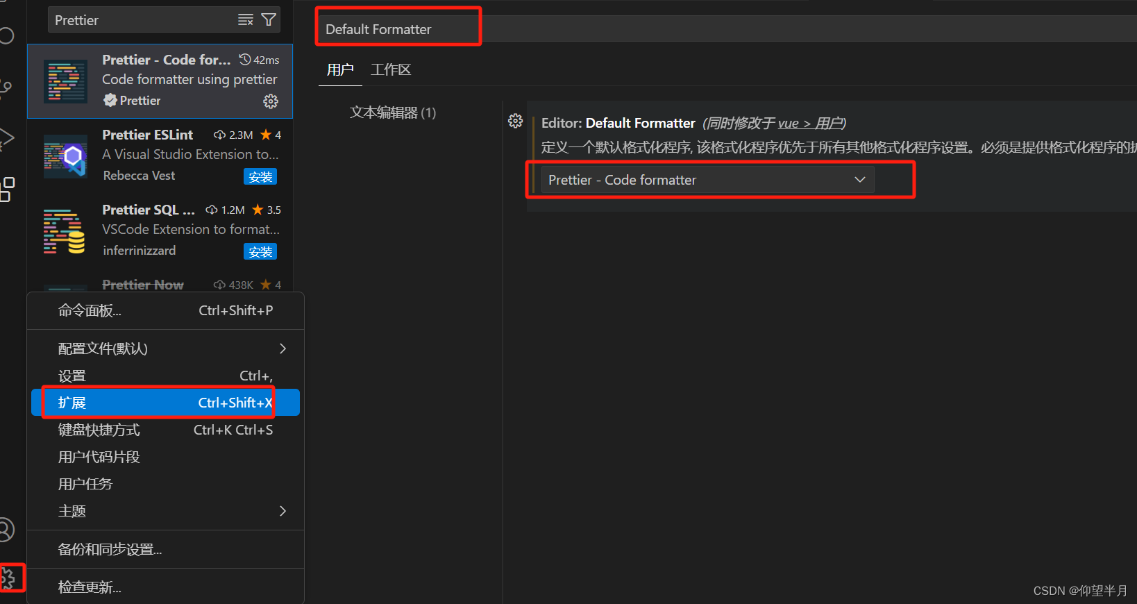Expand the 配置文件(默认) submenu
Viewport: 1137px width, 604px height.
coord(165,349)
